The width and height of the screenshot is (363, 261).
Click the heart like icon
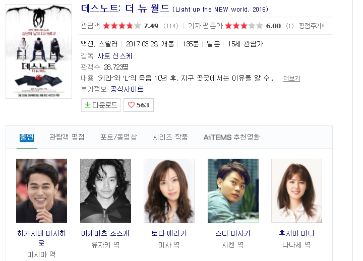[131, 105]
